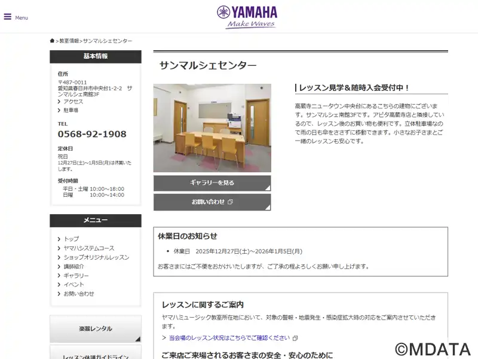Screen dimensions: 478x359
Task: Click postal code 〒487-0011
Action: coord(72,83)
